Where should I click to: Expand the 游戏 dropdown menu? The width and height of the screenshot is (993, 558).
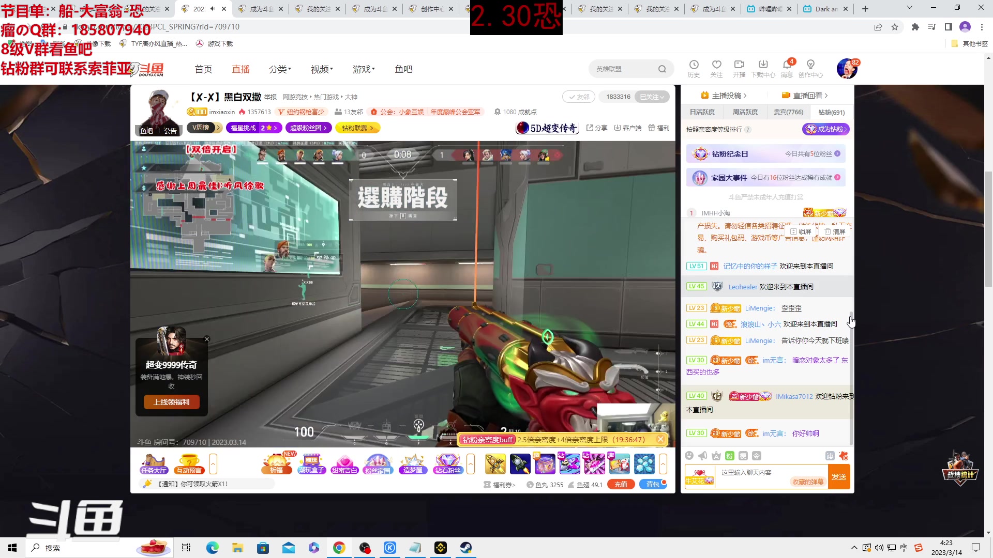364,69
